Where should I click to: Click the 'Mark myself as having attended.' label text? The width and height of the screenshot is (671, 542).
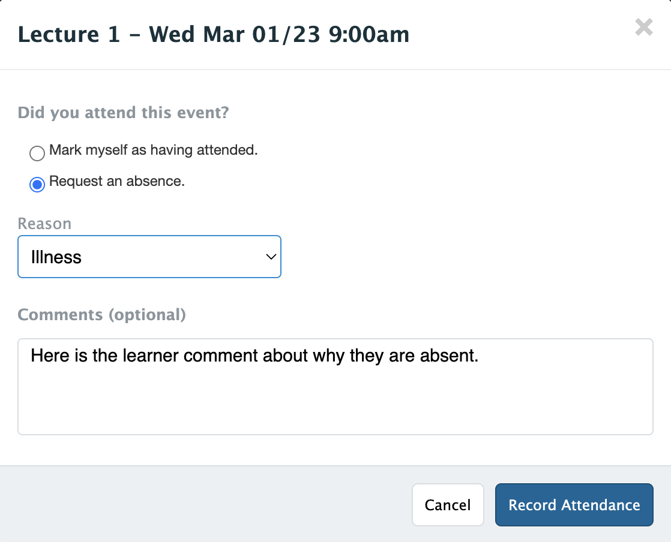153,150
